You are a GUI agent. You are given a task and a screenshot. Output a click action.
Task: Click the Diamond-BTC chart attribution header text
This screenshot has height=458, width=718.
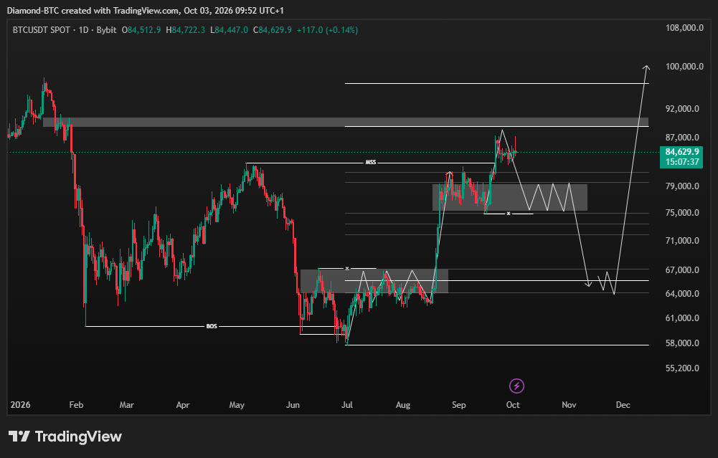tap(145, 11)
